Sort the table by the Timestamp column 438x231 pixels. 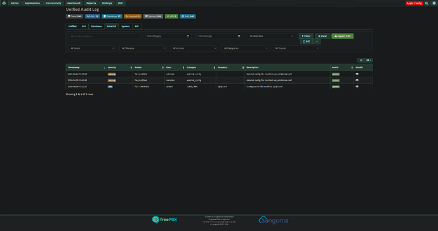coord(86,67)
